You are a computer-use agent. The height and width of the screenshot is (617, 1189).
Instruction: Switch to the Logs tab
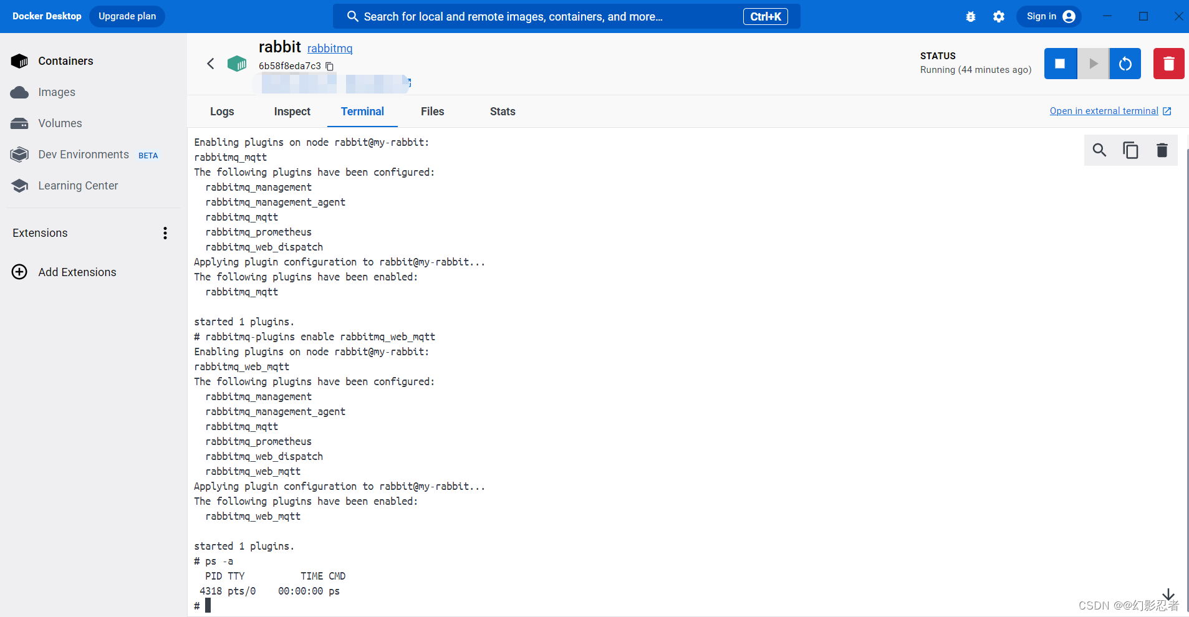coord(222,112)
